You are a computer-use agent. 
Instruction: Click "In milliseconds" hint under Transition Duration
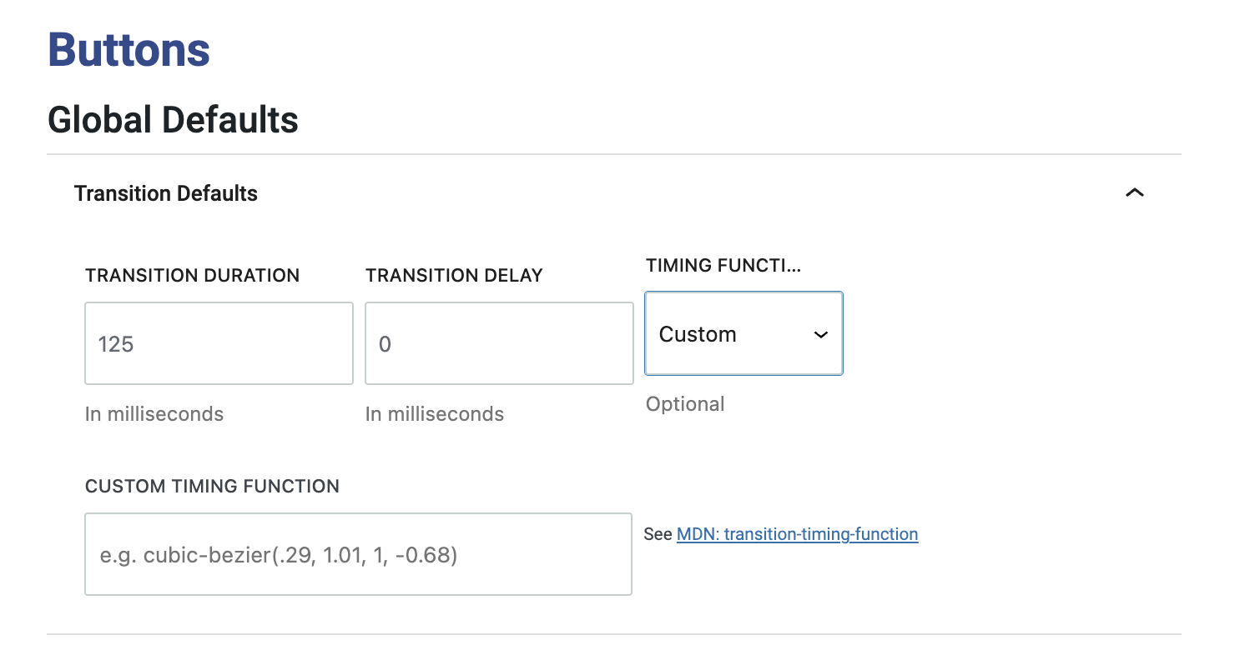click(154, 414)
